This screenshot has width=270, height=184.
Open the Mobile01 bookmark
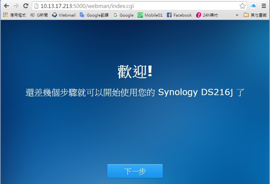pyautogui.click(x=150, y=15)
